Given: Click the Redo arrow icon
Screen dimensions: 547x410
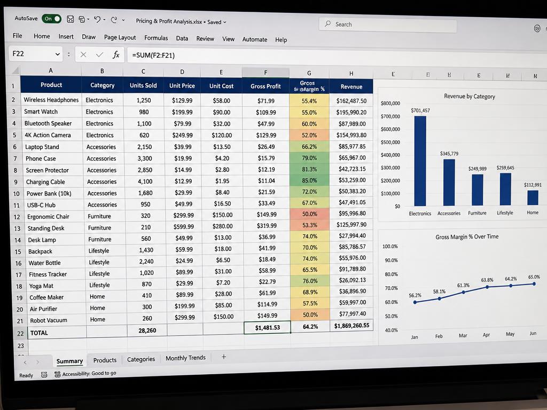Looking at the screenshot, I should pos(114,20).
